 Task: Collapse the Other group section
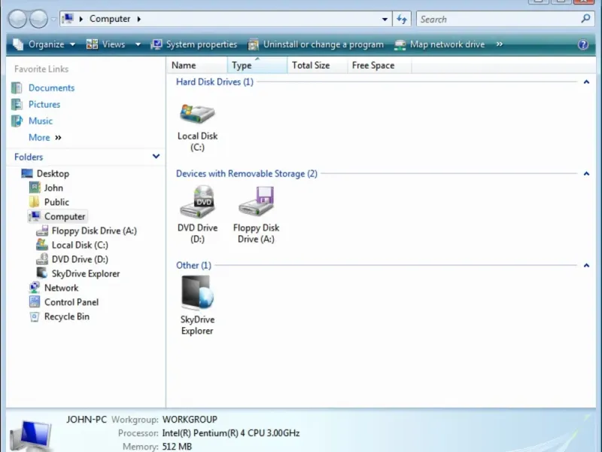[x=585, y=265]
